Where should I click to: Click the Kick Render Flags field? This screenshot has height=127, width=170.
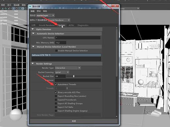pos(78,115)
